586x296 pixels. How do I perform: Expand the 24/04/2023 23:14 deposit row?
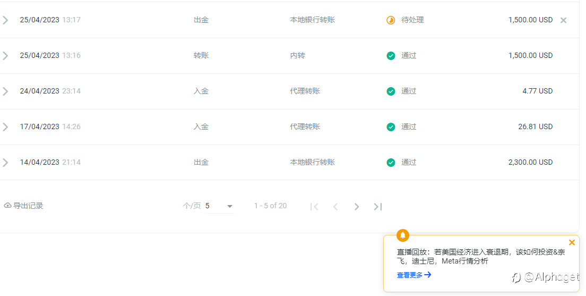click(5, 91)
